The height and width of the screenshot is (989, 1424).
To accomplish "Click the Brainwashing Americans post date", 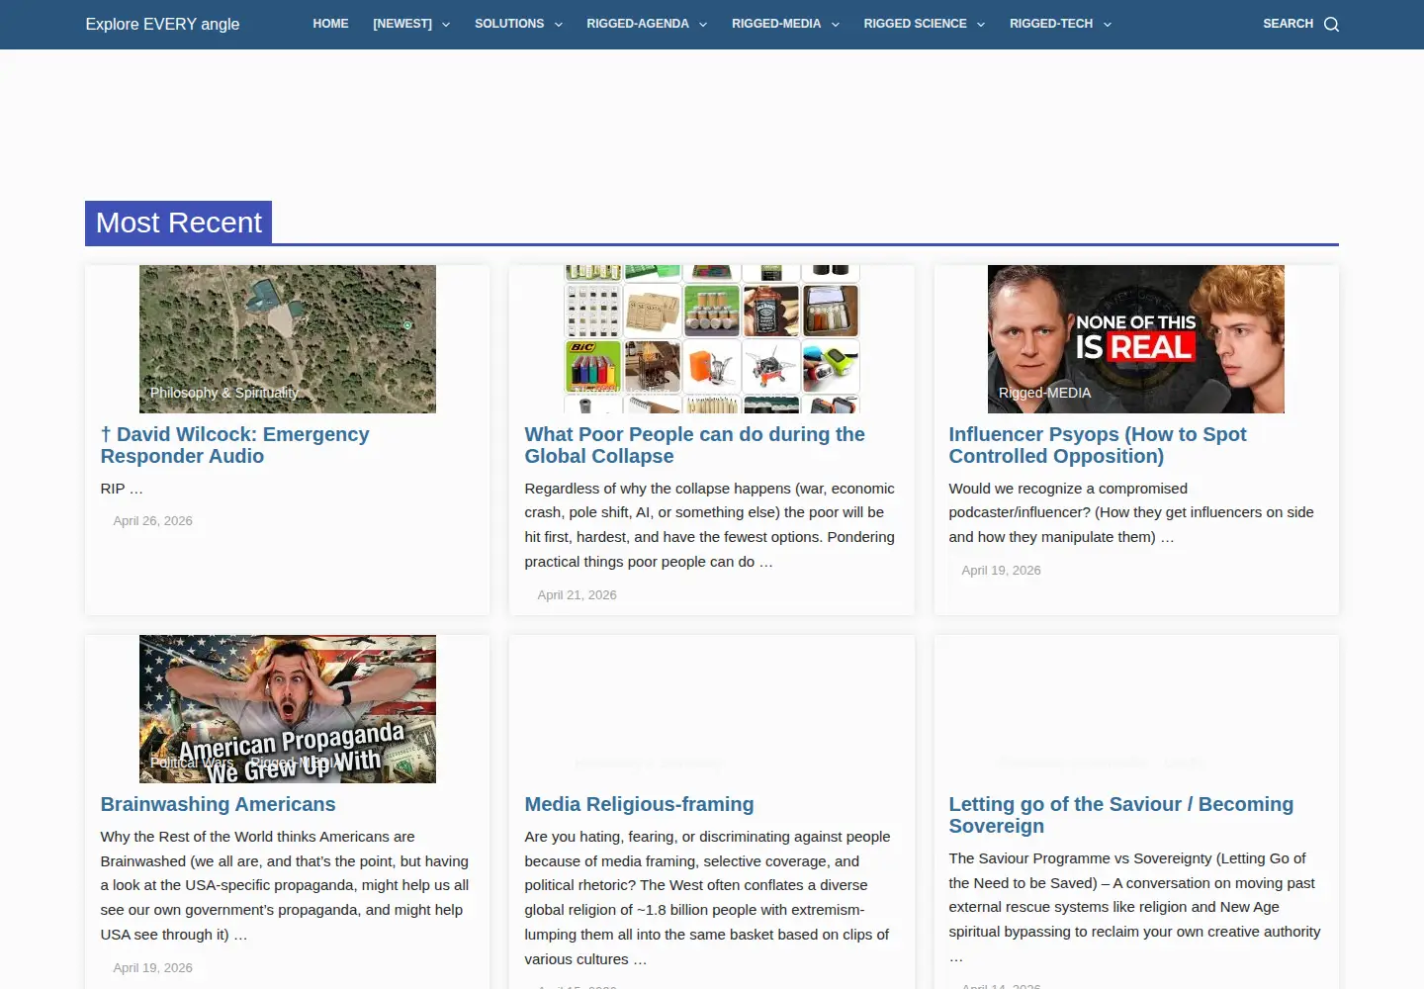I will tap(152, 968).
